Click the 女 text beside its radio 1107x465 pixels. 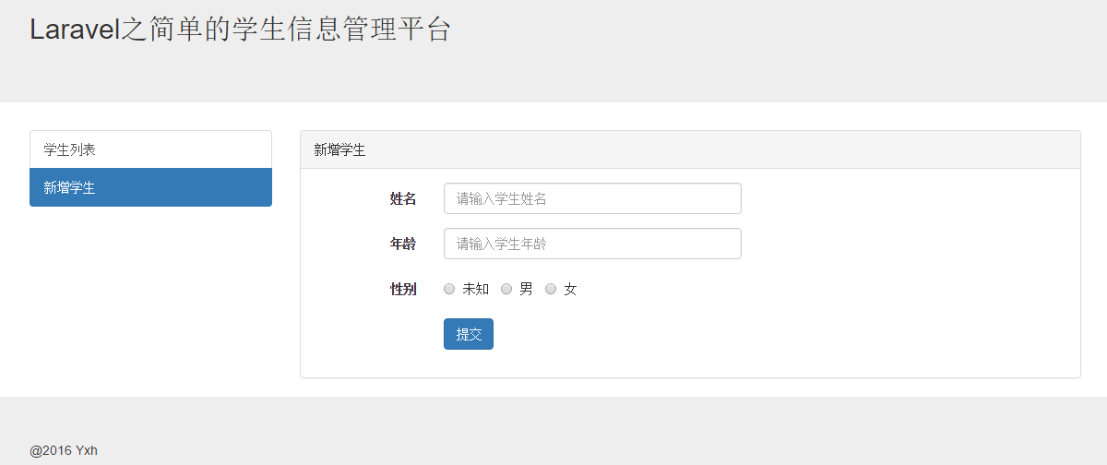[x=570, y=289]
